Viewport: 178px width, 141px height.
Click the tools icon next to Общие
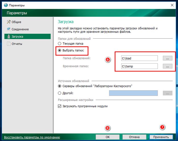[x=9, y=22]
